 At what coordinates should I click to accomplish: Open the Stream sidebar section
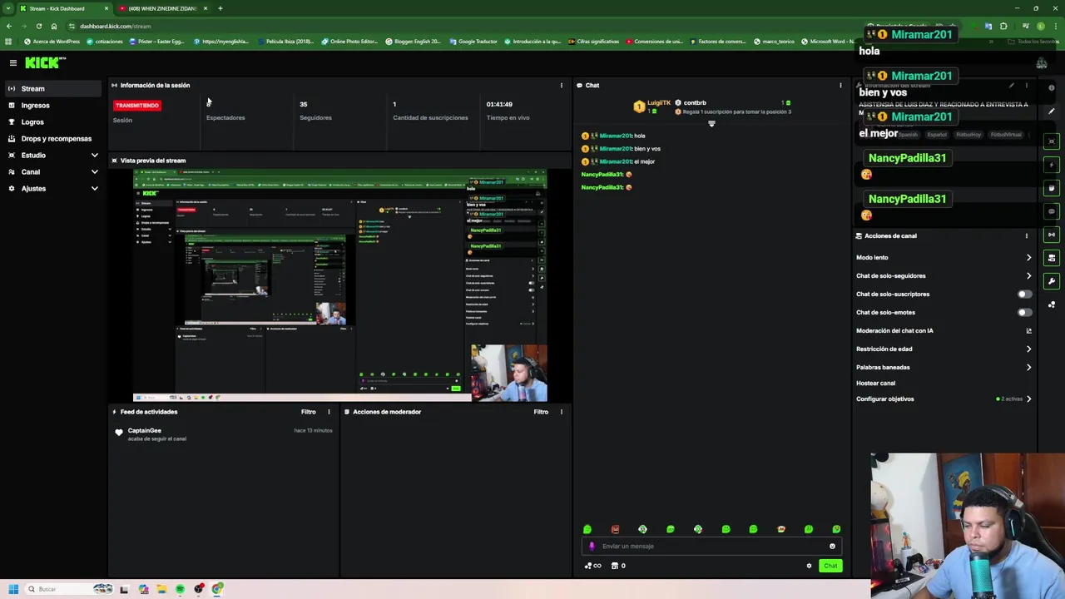click(x=53, y=88)
